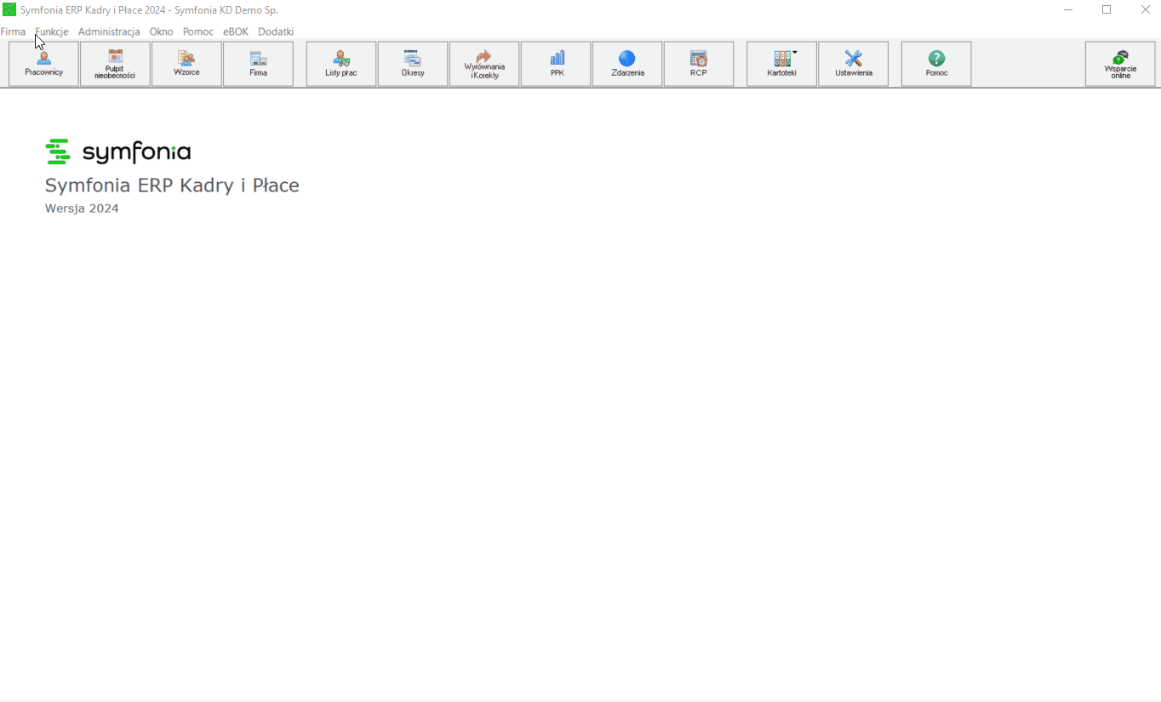Screen dimensions: 1161x702
Task: Close the Symfonia application window
Action: [1145, 9]
